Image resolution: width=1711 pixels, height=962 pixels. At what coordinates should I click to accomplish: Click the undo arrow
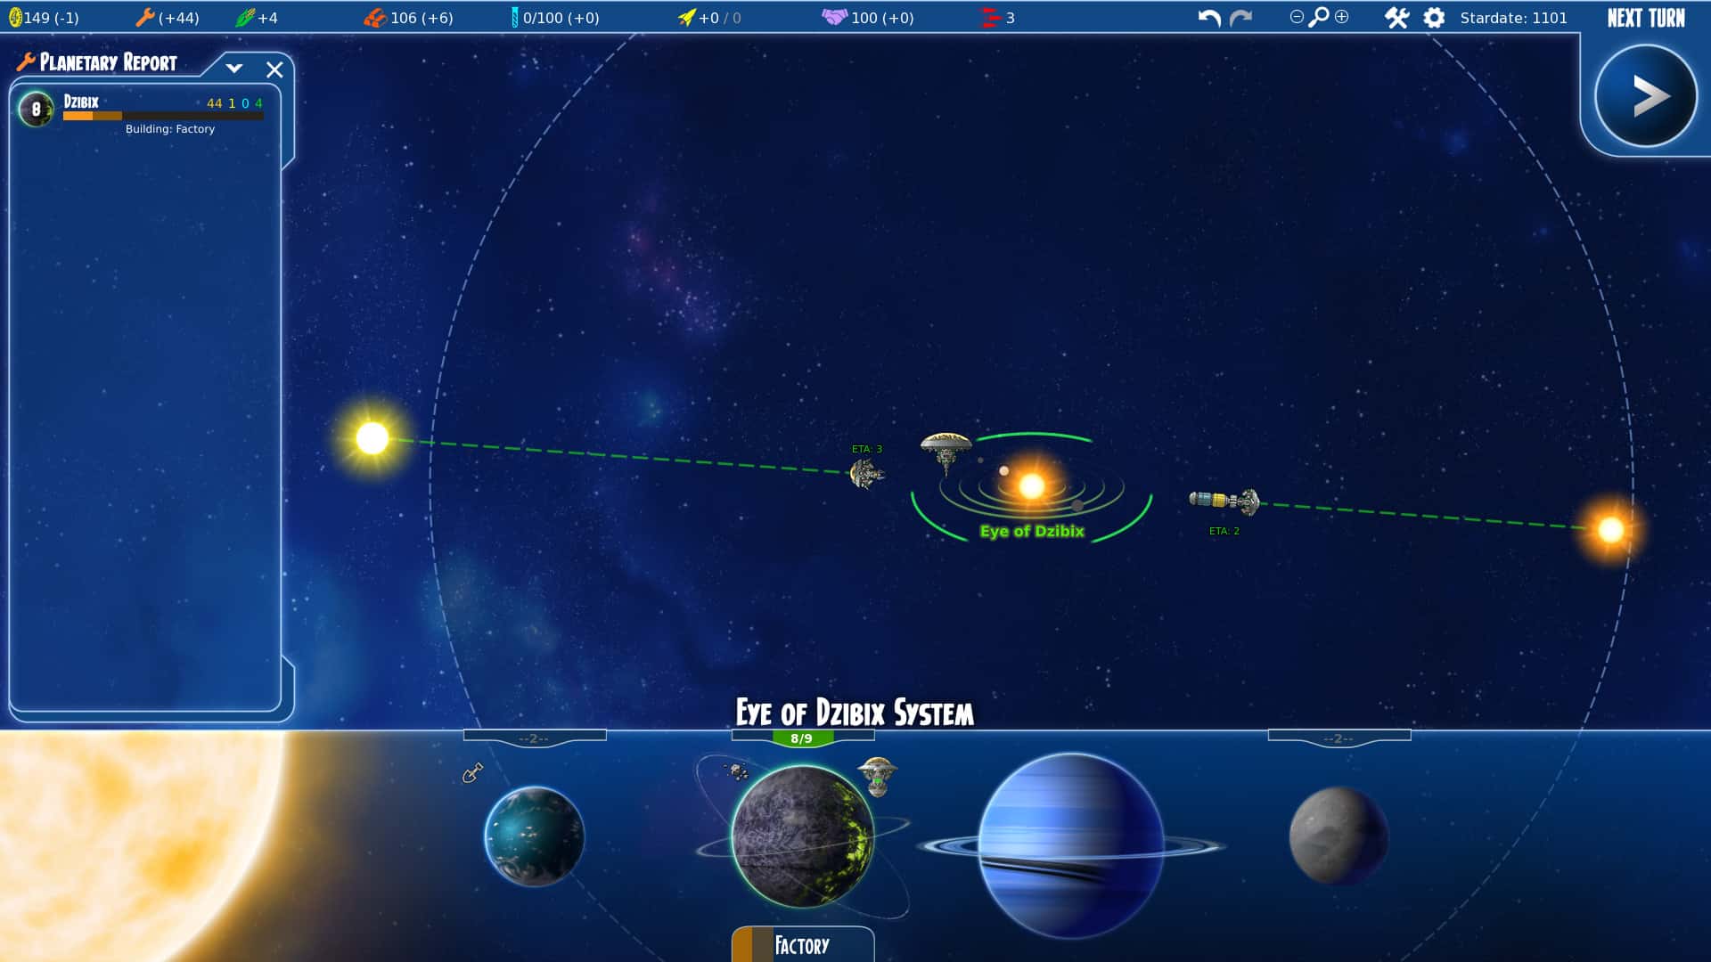pos(1208,16)
